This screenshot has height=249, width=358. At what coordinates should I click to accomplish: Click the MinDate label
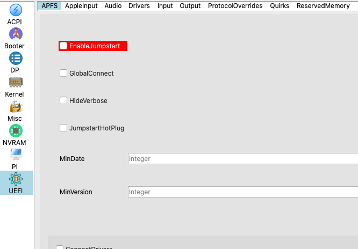click(x=72, y=159)
